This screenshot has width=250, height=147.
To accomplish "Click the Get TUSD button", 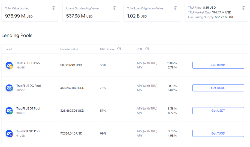I will coord(218,133).
